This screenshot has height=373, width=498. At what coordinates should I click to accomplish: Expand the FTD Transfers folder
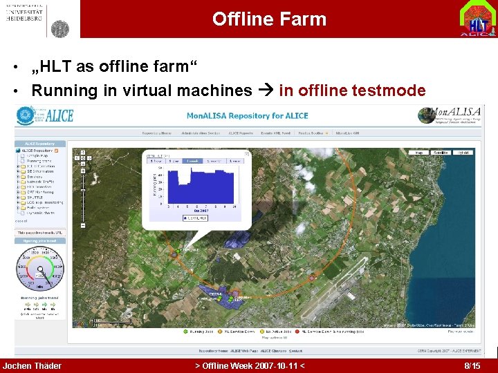click(x=18, y=187)
